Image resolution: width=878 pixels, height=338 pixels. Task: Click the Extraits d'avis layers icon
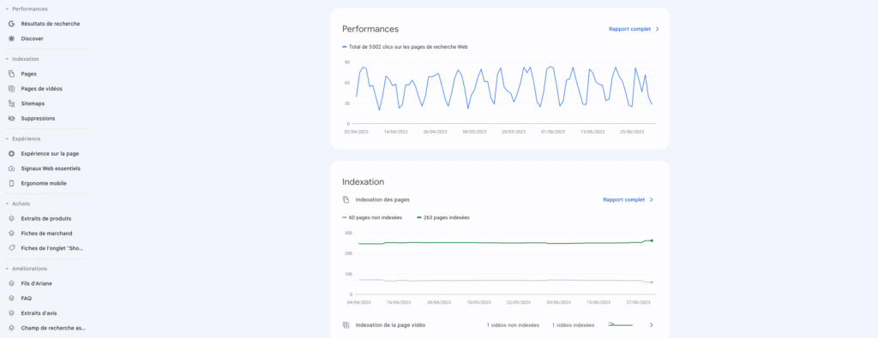tap(11, 313)
